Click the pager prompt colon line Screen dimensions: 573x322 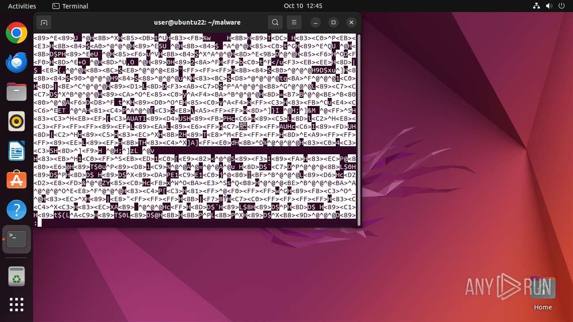[x=195, y=223]
